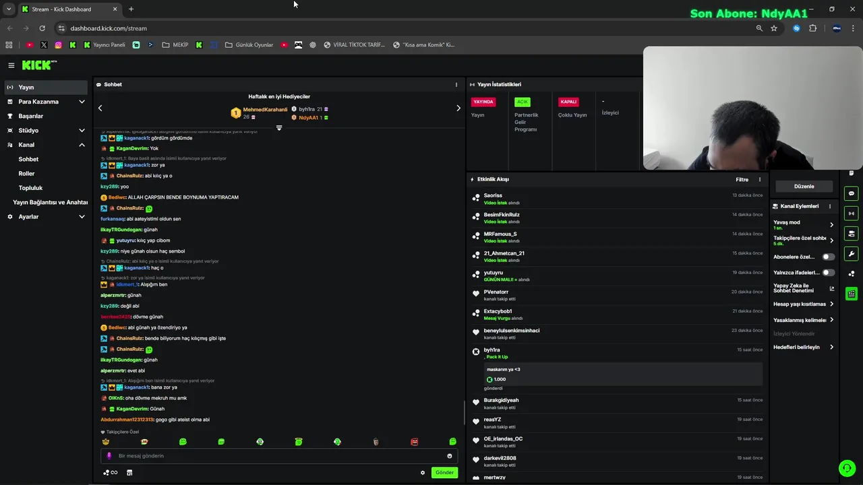Click the points infinity icon below message box
The image size is (863, 485).
[111, 473]
